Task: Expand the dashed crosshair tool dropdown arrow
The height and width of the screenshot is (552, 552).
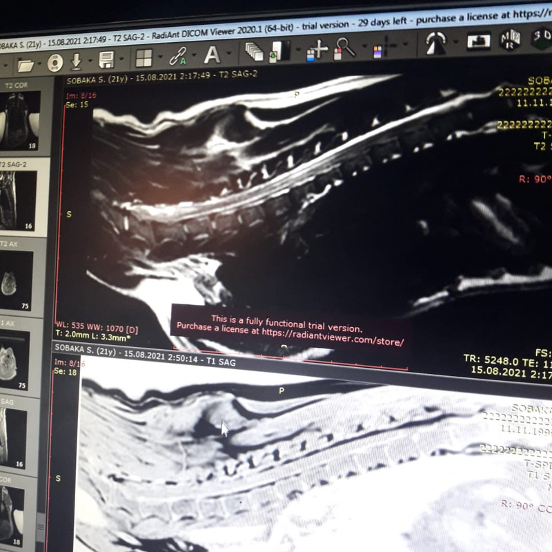Action: (406, 44)
